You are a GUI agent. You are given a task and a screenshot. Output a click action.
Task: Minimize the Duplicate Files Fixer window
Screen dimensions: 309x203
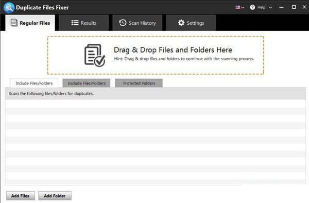pyautogui.click(x=281, y=8)
